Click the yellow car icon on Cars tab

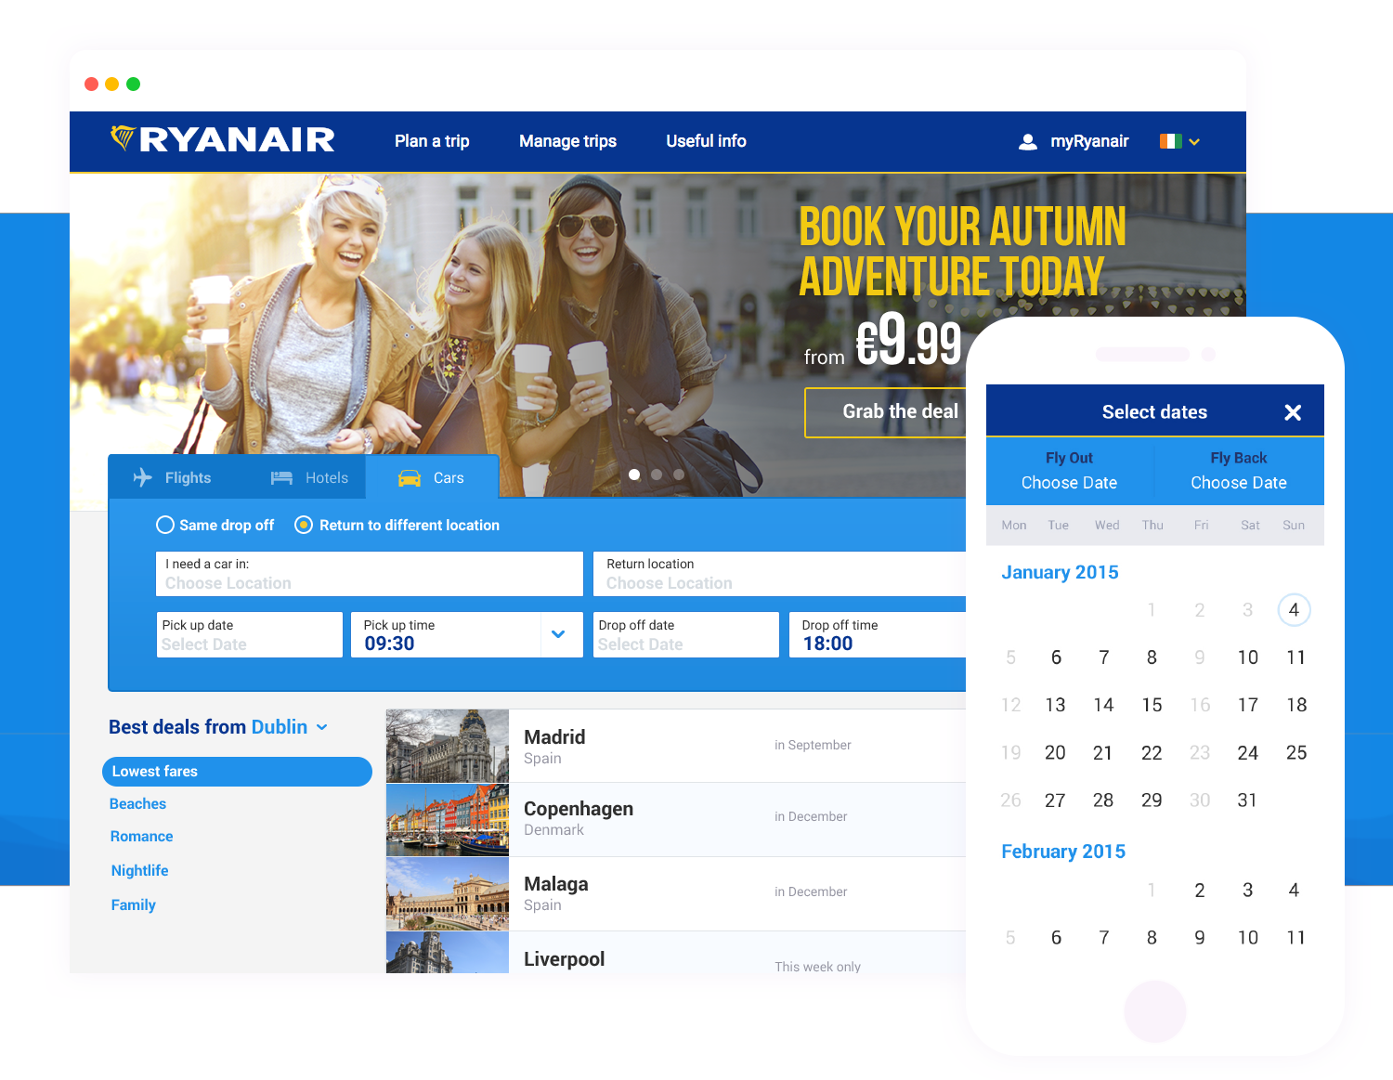pyautogui.click(x=410, y=478)
